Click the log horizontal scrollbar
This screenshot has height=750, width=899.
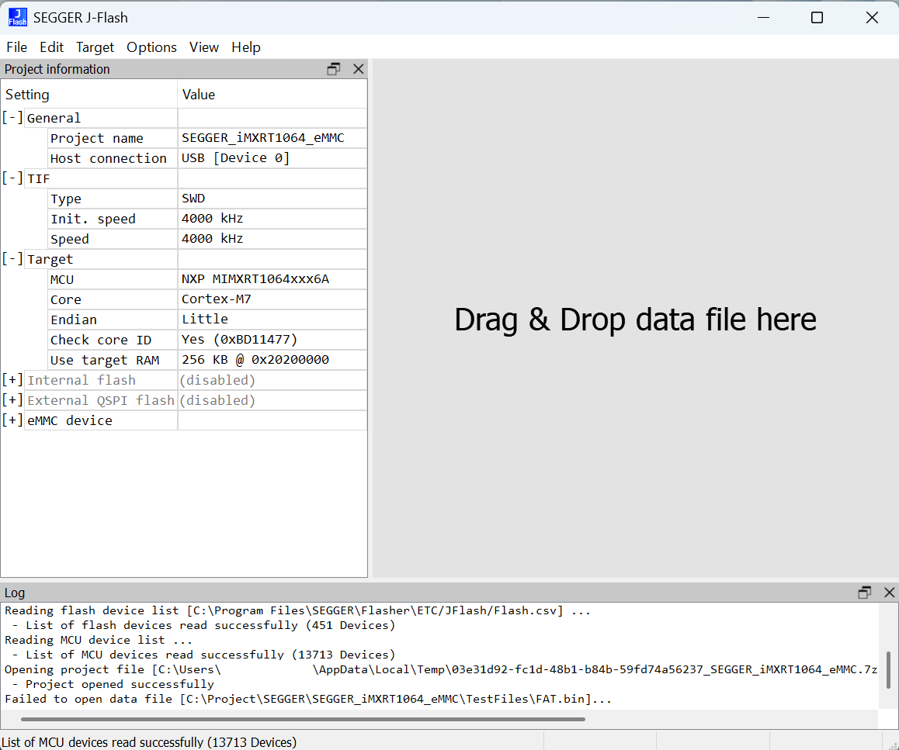pos(295,719)
